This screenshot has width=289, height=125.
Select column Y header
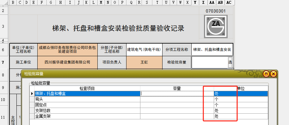195,3
